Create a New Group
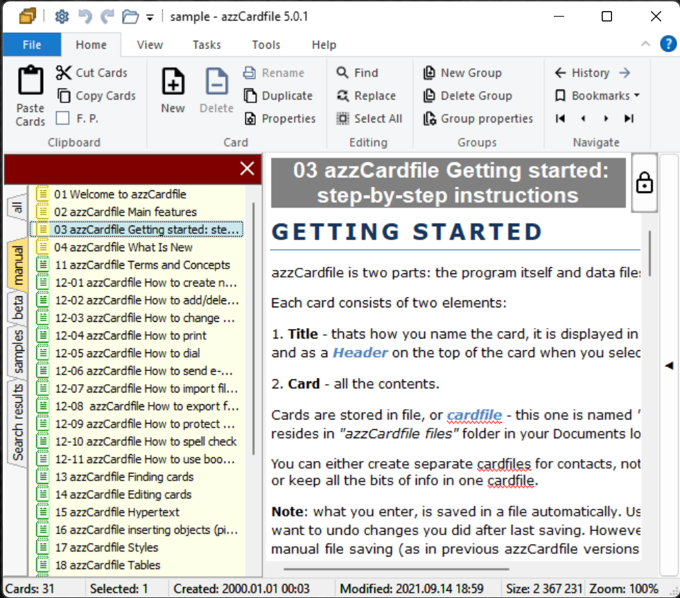The width and height of the screenshot is (680, 598). pyautogui.click(x=462, y=73)
